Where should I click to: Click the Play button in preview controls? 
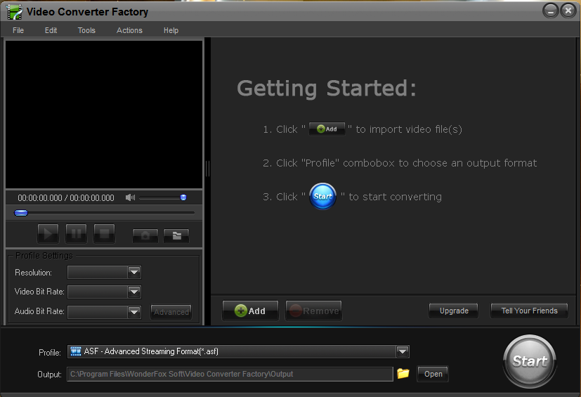pos(48,233)
